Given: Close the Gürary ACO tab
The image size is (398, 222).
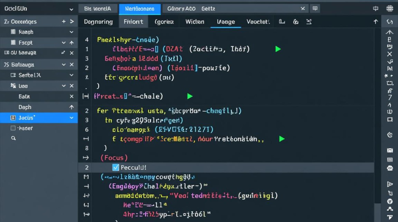Looking at the screenshot, I should [303, 9].
